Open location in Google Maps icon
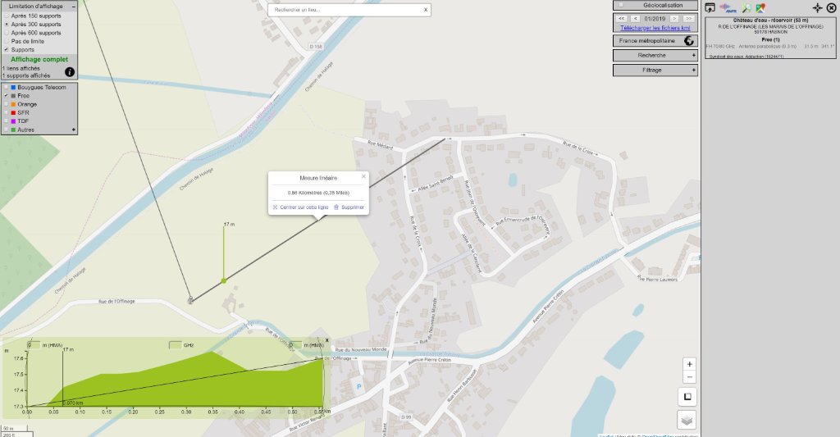 (x=760, y=7)
